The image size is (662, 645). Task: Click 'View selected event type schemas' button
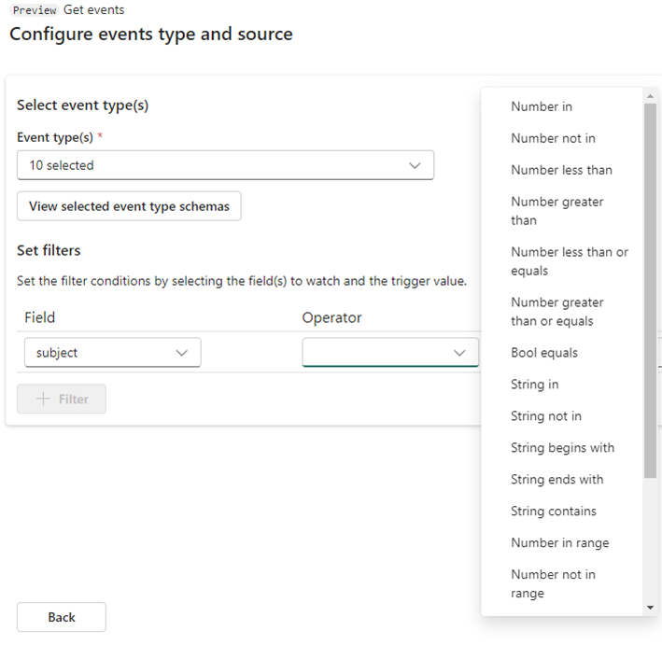129,206
